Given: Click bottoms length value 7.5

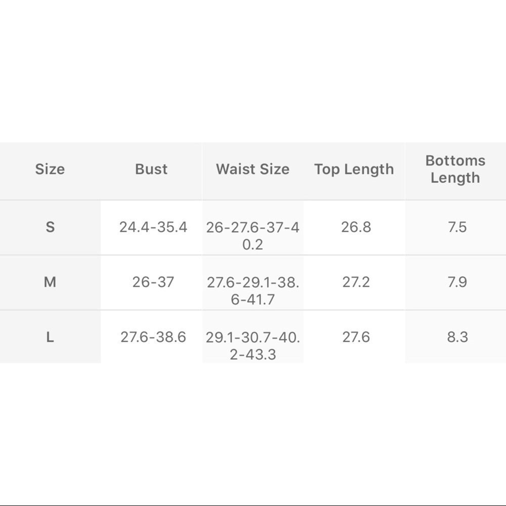Looking at the screenshot, I should [x=457, y=227].
